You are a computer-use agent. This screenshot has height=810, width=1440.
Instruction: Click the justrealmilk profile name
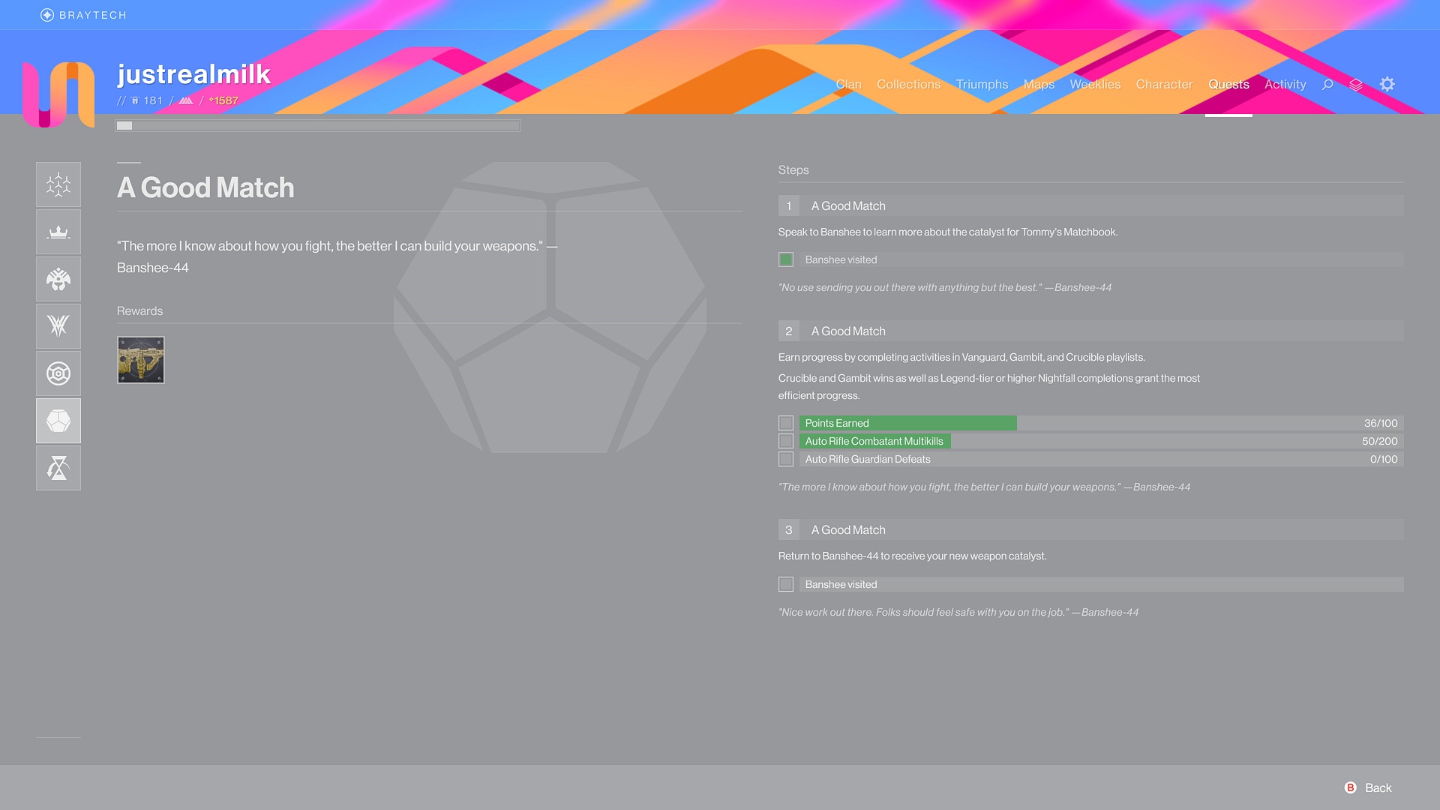pyautogui.click(x=193, y=74)
